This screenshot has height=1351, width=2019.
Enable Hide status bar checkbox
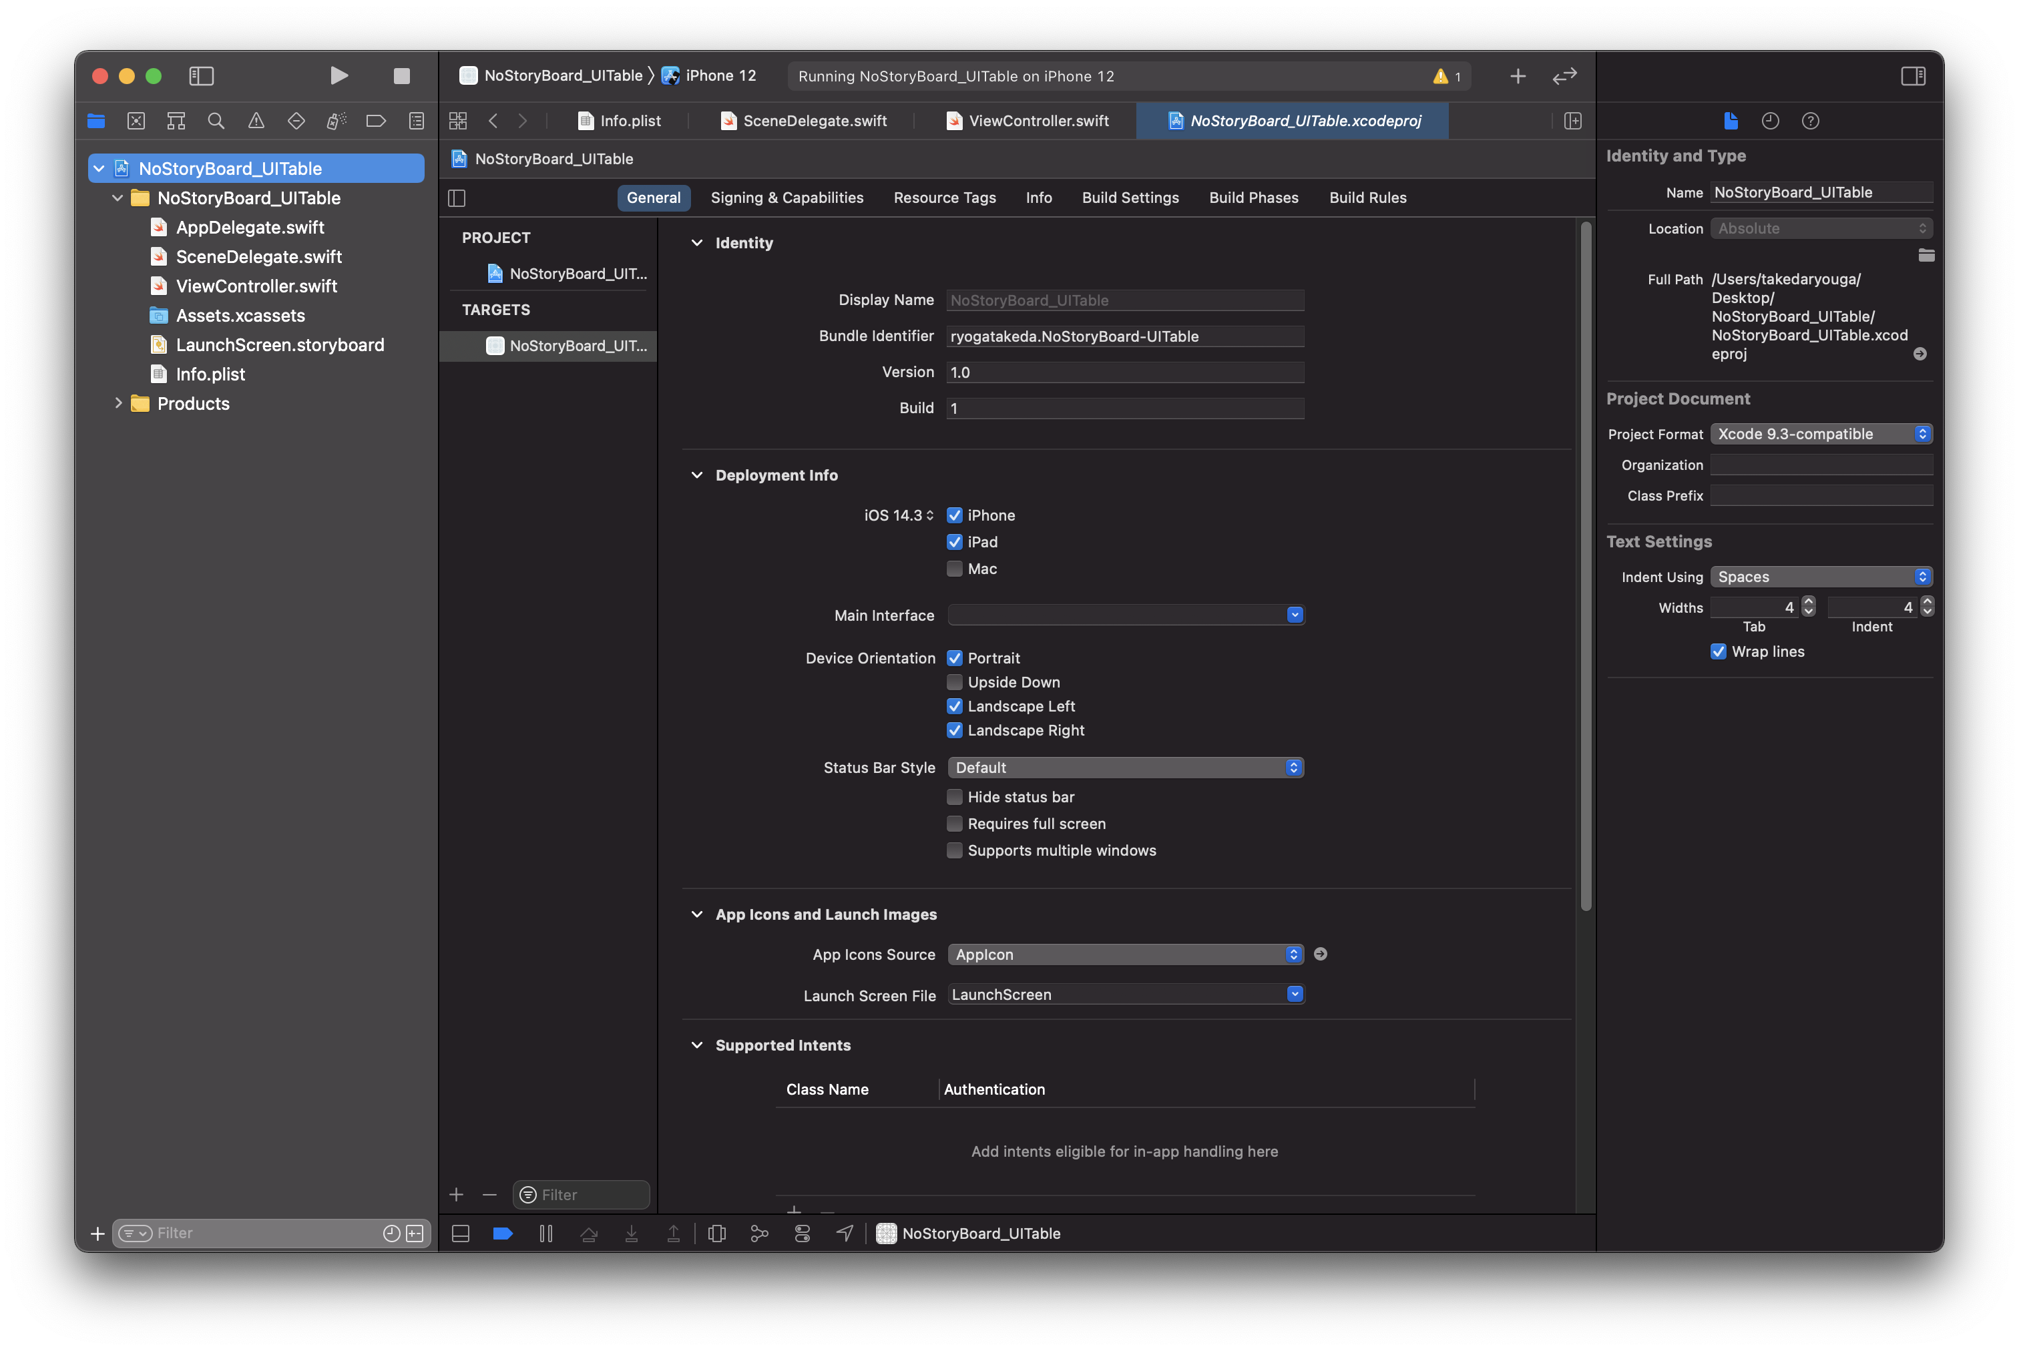[955, 797]
